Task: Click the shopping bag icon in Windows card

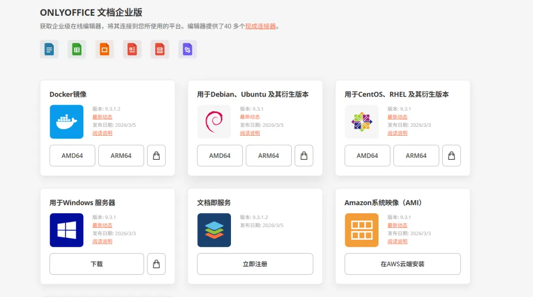Action: [x=156, y=264]
